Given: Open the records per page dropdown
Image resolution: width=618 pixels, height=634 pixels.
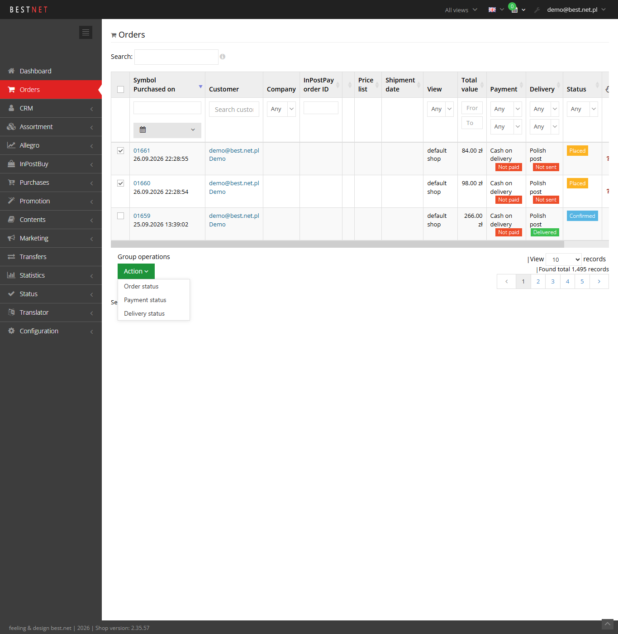Looking at the screenshot, I should click(x=564, y=259).
